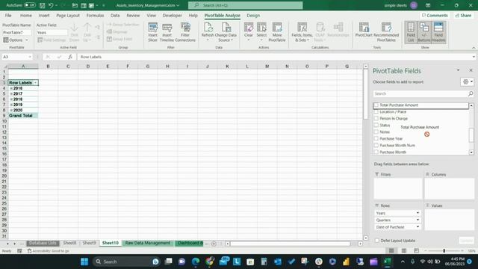Click the Comments button
This screenshot has width=478, height=269.
[x=435, y=15]
